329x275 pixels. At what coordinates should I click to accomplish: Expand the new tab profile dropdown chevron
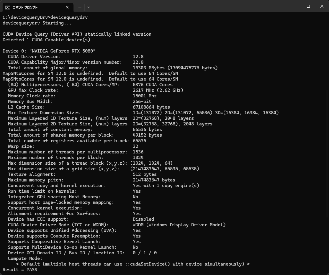[x=88, y=7]
